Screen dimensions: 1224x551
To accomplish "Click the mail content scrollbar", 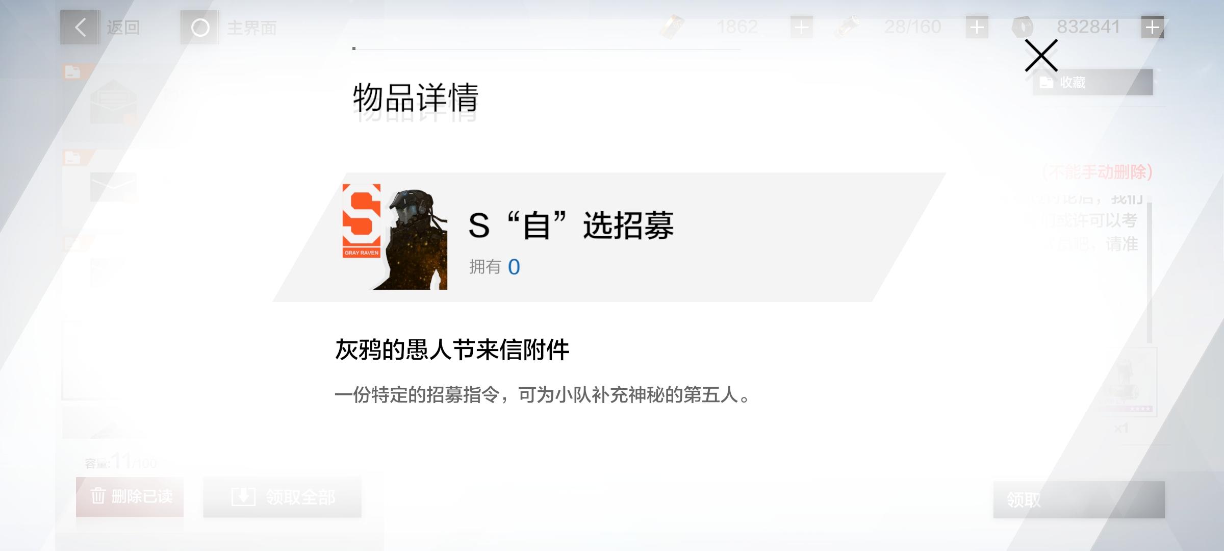I will tap(1150, 273).
